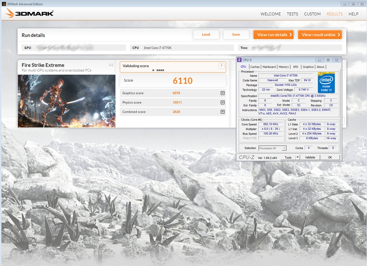
Task: Click the 3DMark logo in the header
Action: (30, 13)
